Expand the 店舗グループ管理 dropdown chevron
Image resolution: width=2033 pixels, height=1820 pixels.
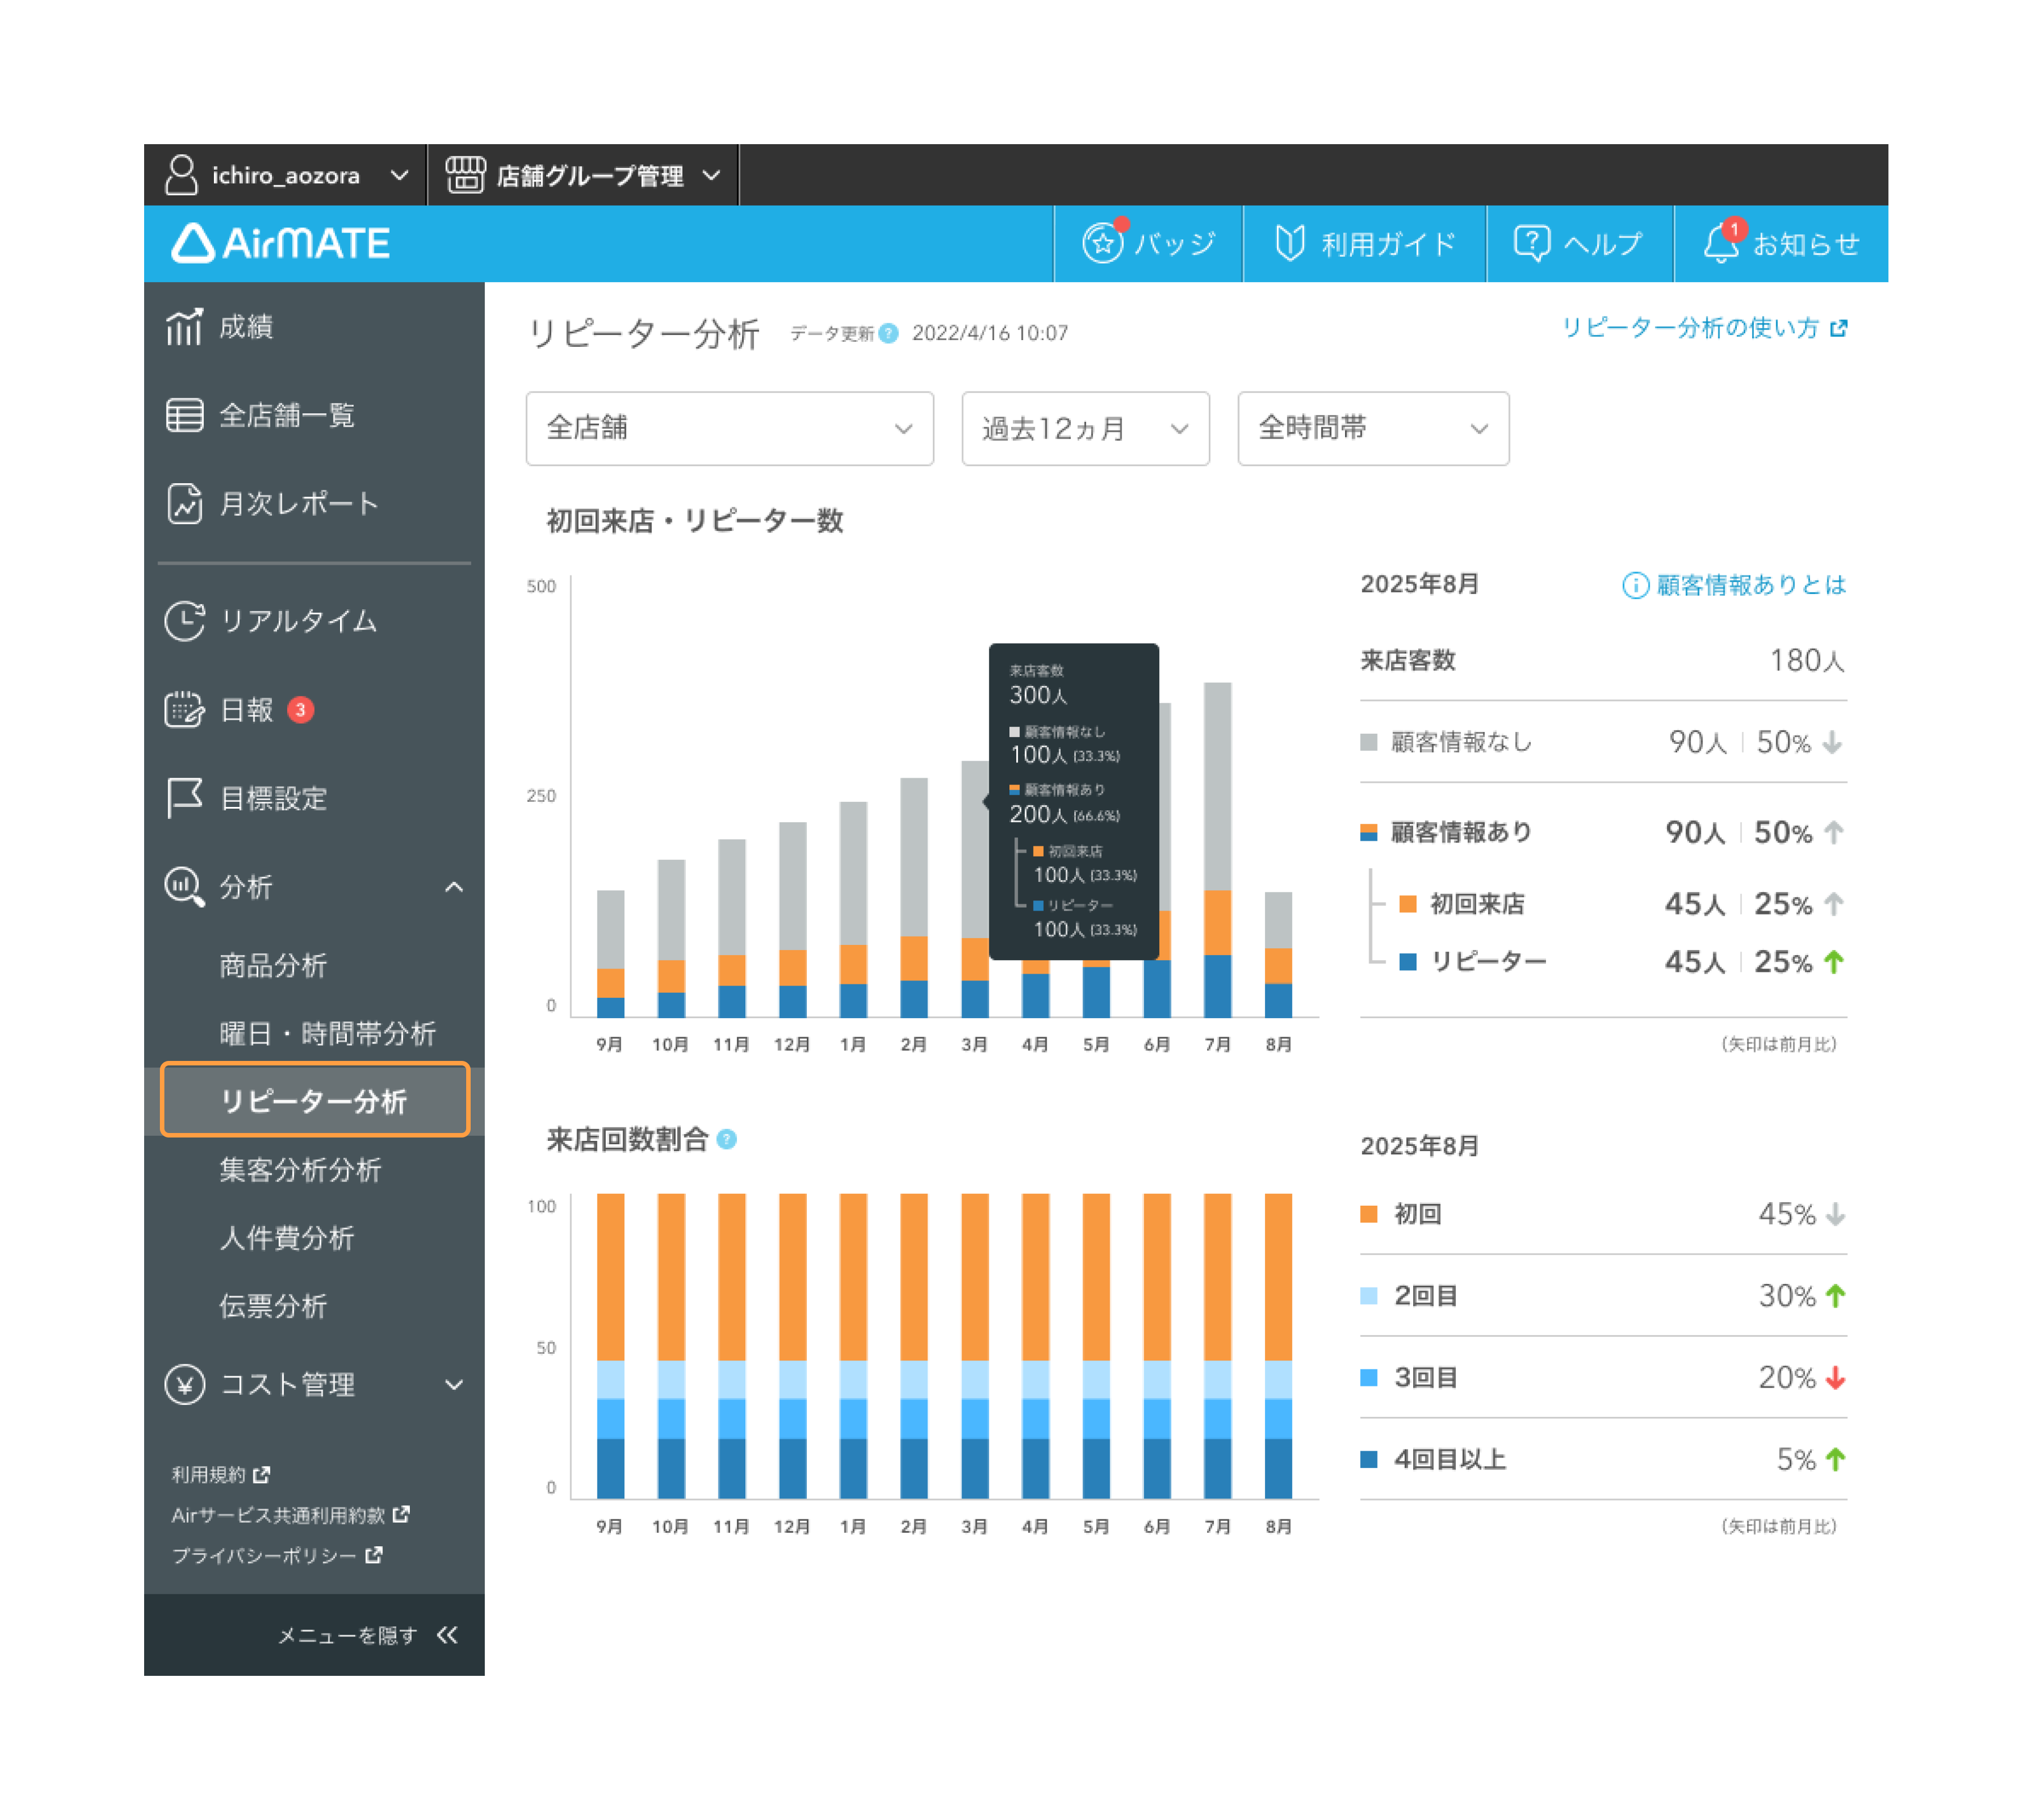[x=711, y=176]
